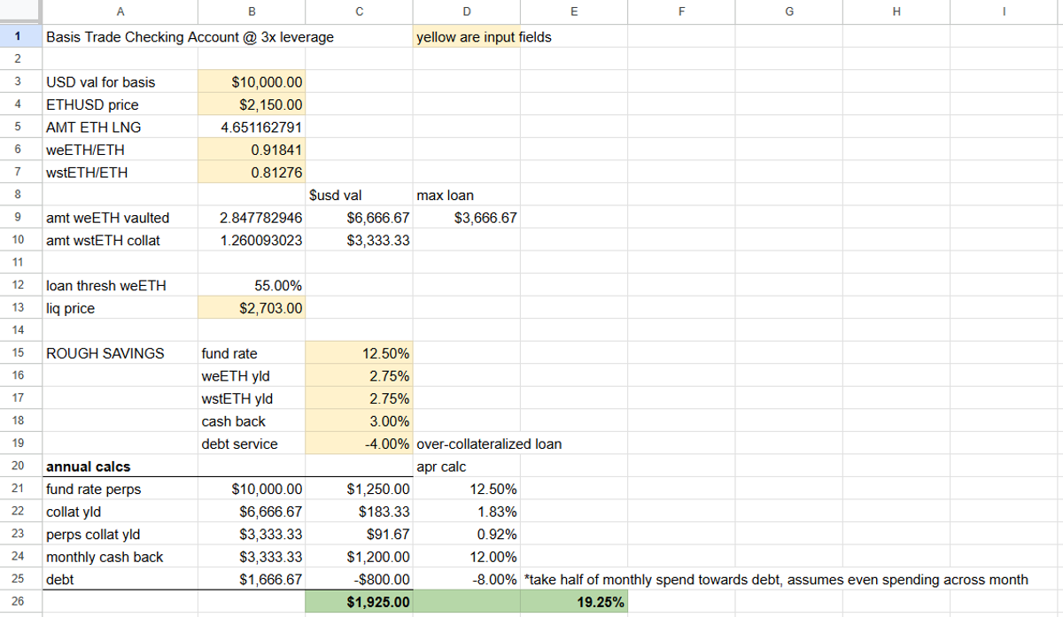Select column H header
This screenshot has width=1063, height=617.
coord(896,12)
